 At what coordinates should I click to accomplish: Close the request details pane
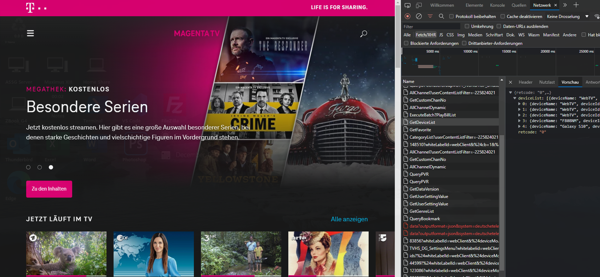click(510, 82)
